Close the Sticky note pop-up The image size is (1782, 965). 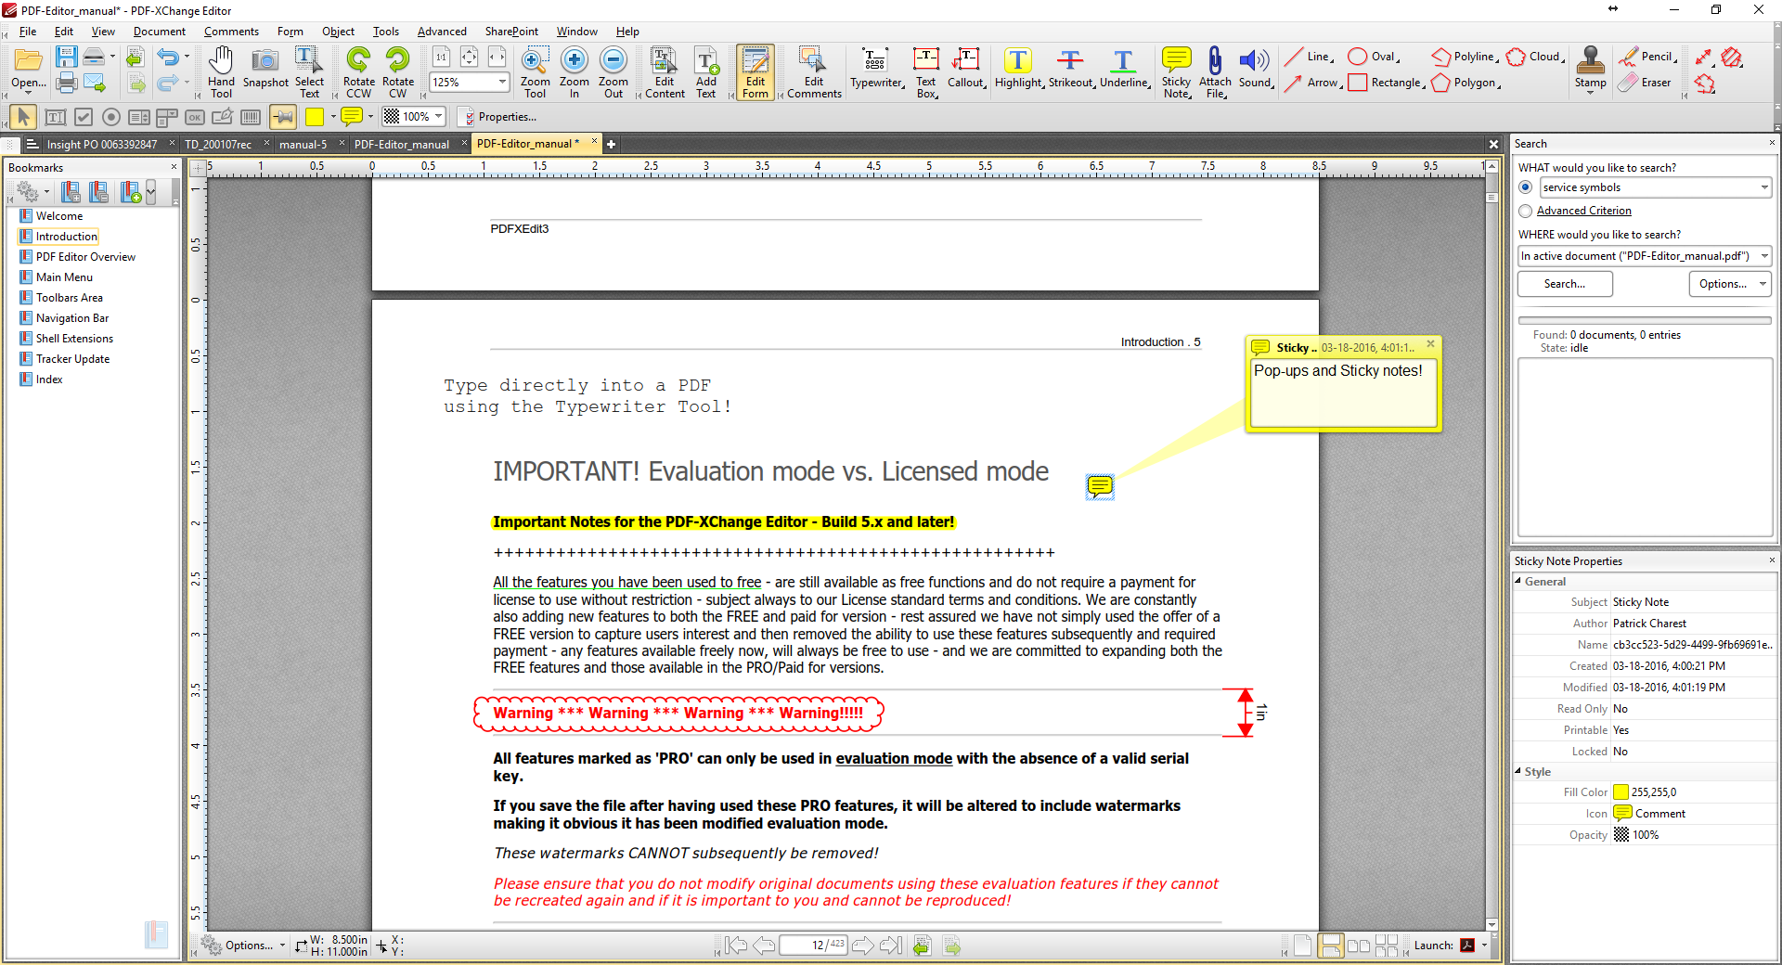[1430, 344]
